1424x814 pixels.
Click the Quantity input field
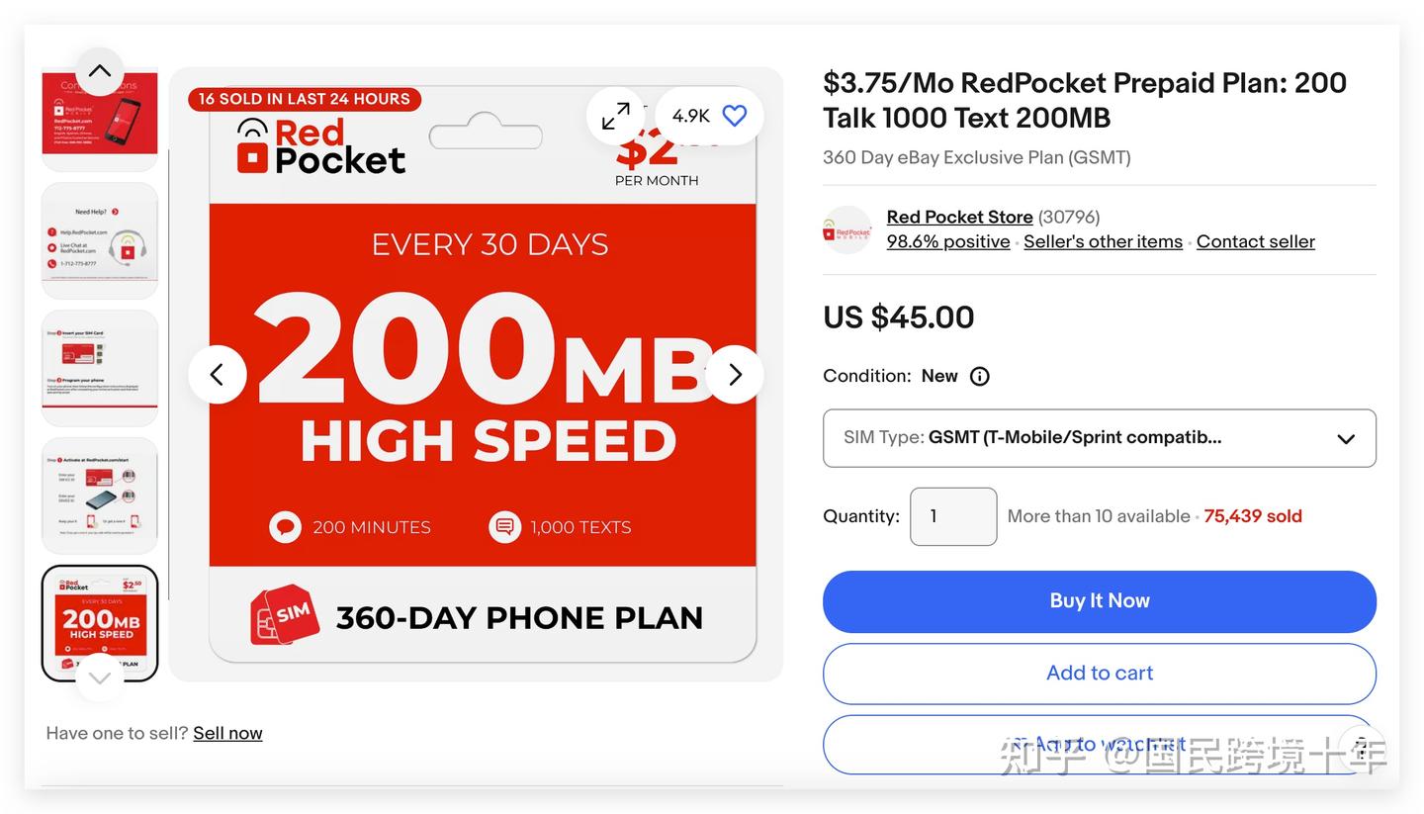click(952, 516)
